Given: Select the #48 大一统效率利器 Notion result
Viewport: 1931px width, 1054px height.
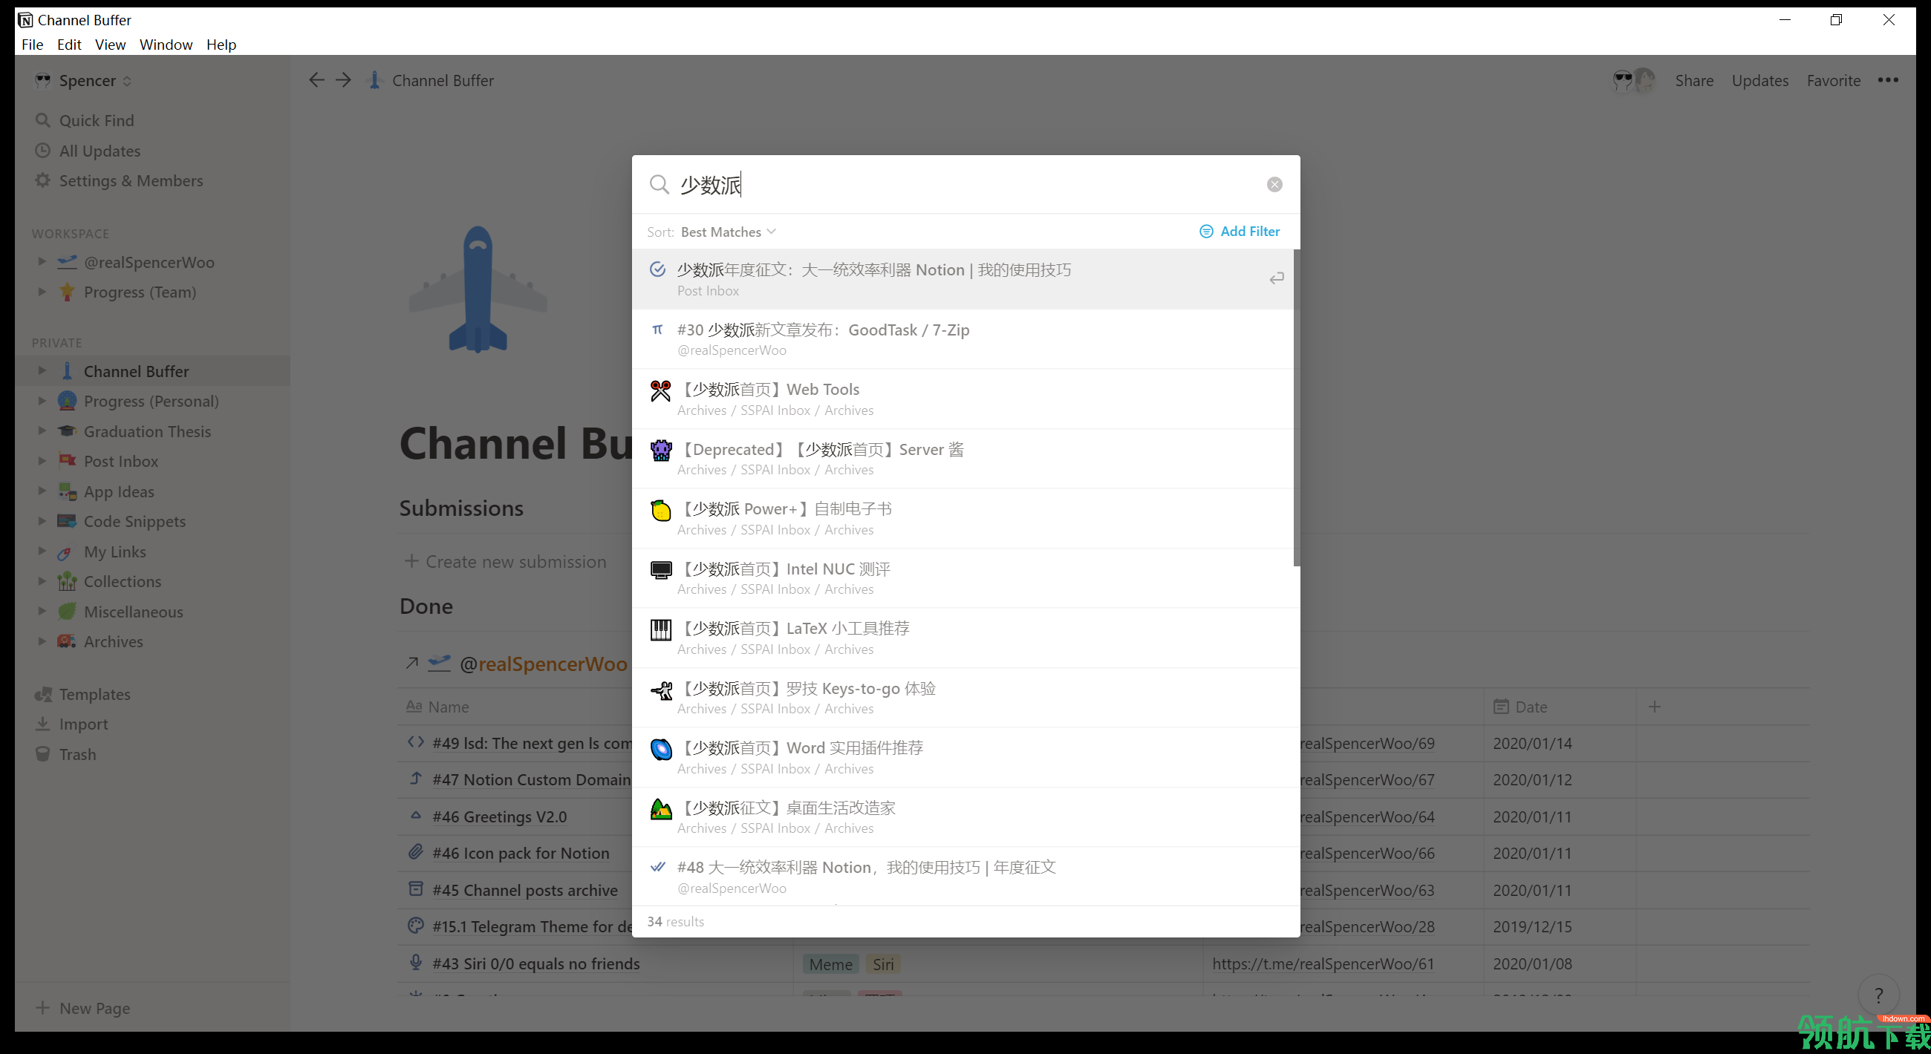Looking at the screenshot, I should (963, 877).
